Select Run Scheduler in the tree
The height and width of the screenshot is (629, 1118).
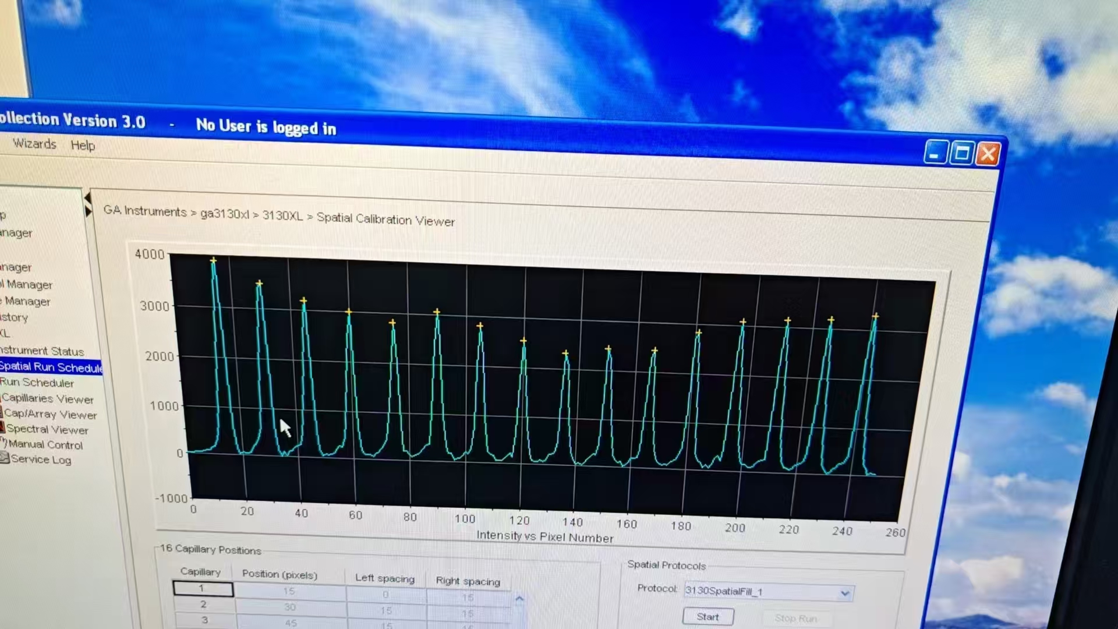coord(37,383)
